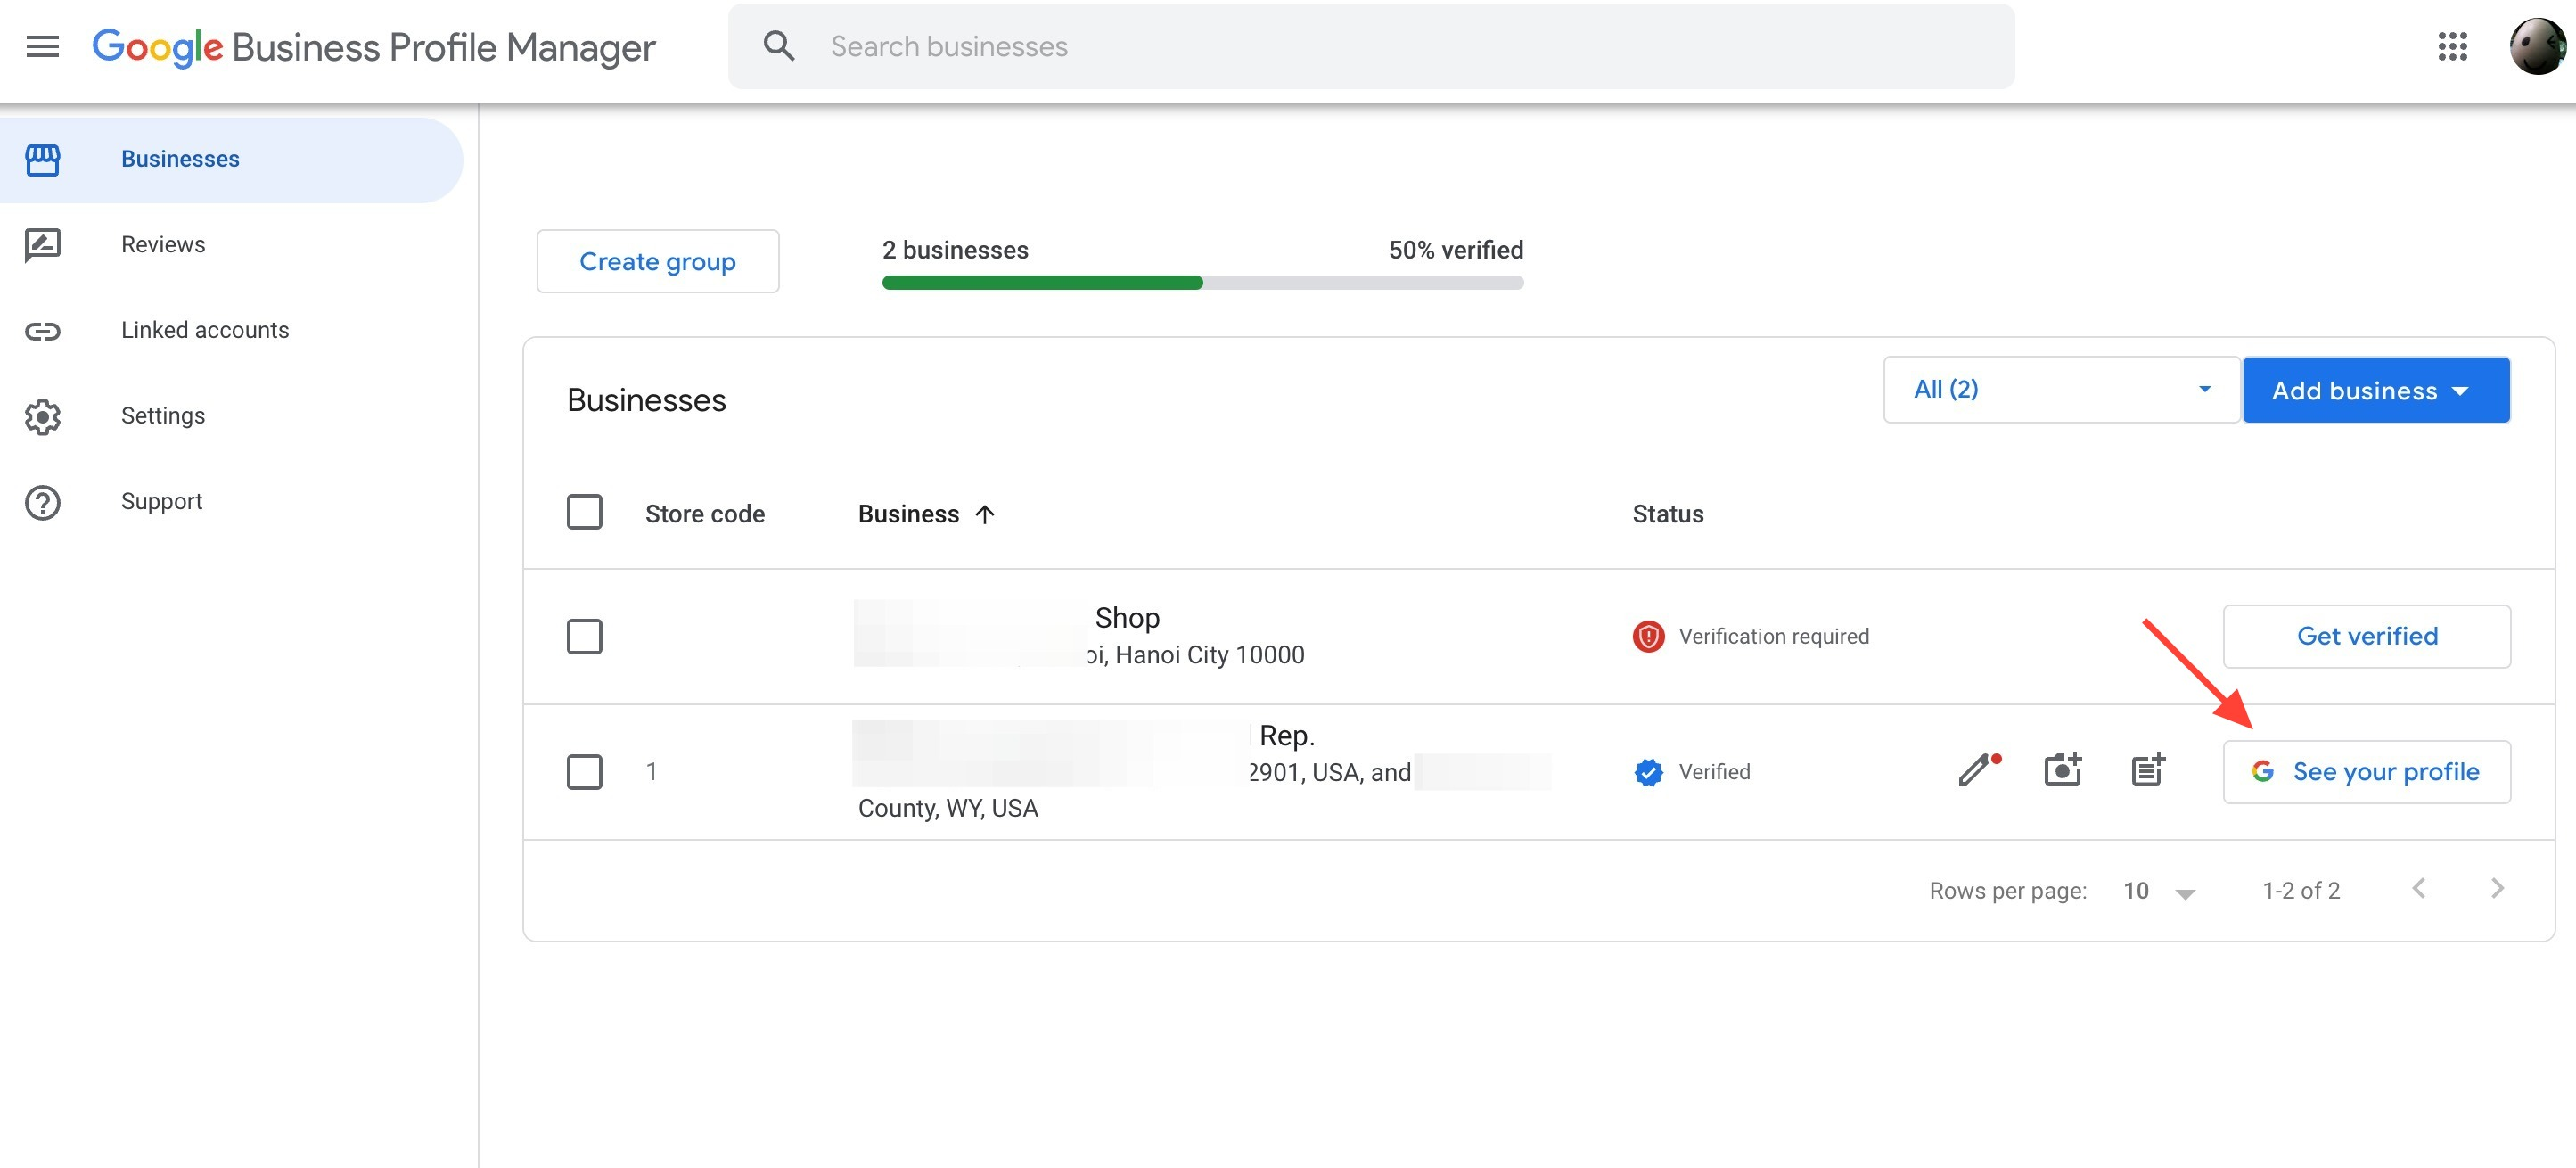The width and height of the screenshot is (2576, 1168).
Task: Click the Businesses storefront icon
Action: click(42, 159)
